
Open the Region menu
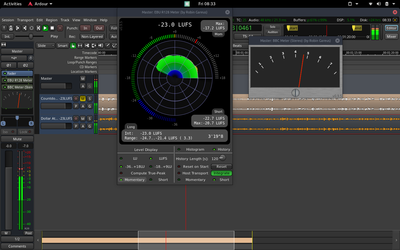(x=52, y=20)
